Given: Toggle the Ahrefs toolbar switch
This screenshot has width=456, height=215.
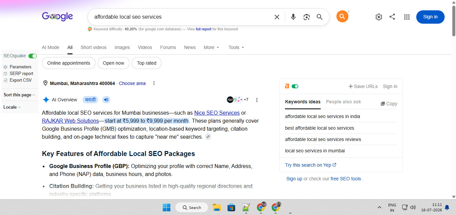Looking at the screenshot, I should [x=295, y=86].
